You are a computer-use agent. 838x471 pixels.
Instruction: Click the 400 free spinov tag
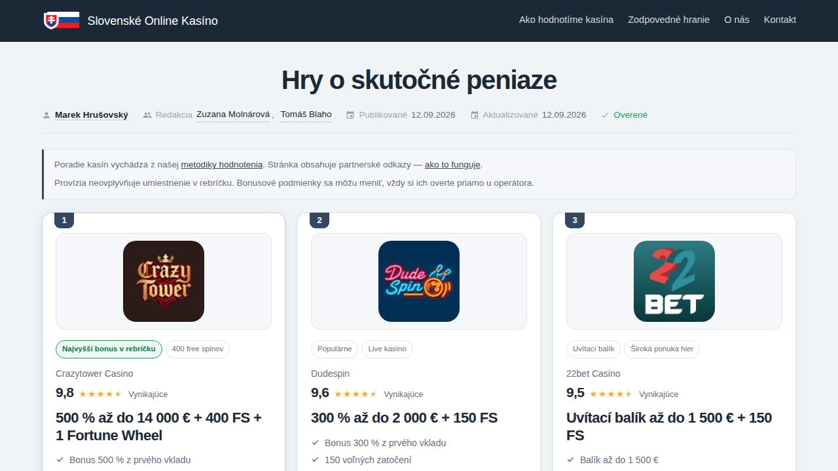[x=198, y=349]
